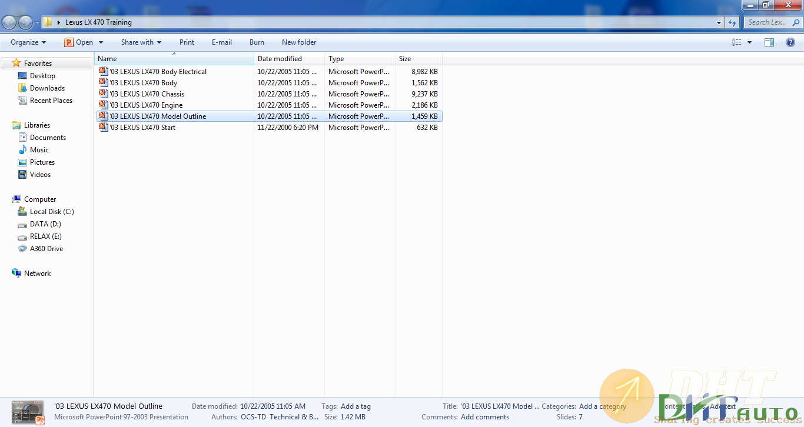Click the 632 KB size cell
Viewport: 804px width, 427px height.
(x=427, y=128)
